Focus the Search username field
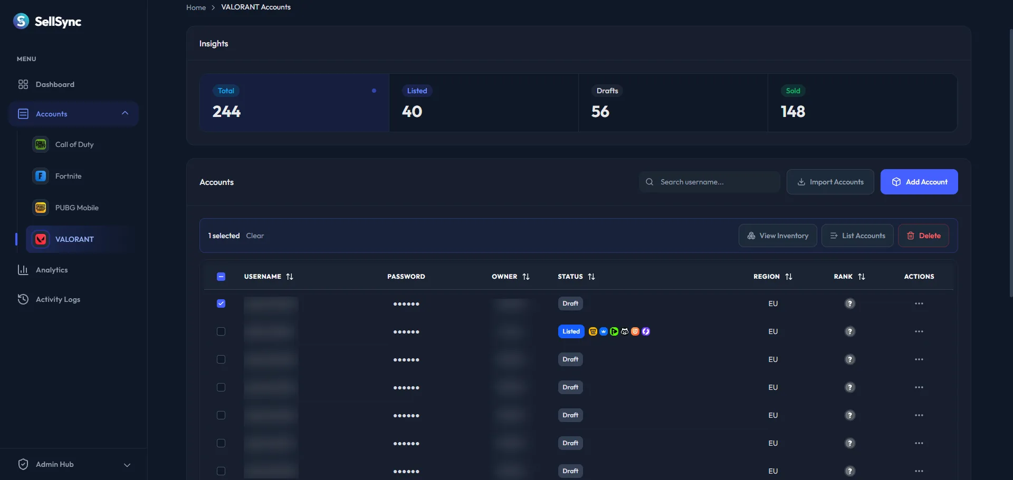Viewport: 1013px width, 480px height. point(710,182)
